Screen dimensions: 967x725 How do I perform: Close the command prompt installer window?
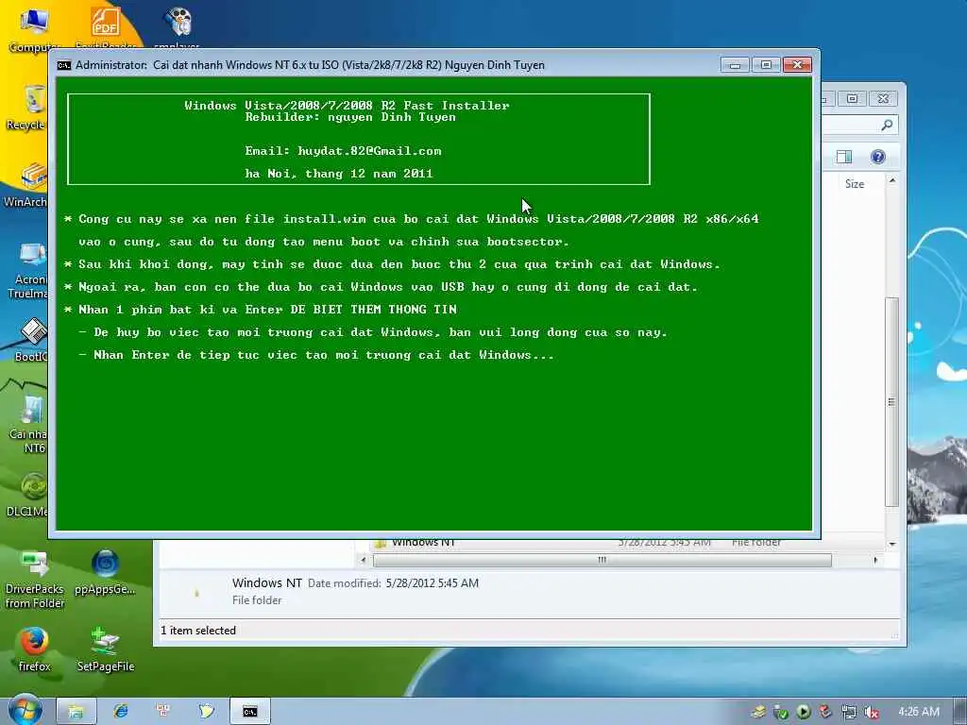[x=797, y=65]
